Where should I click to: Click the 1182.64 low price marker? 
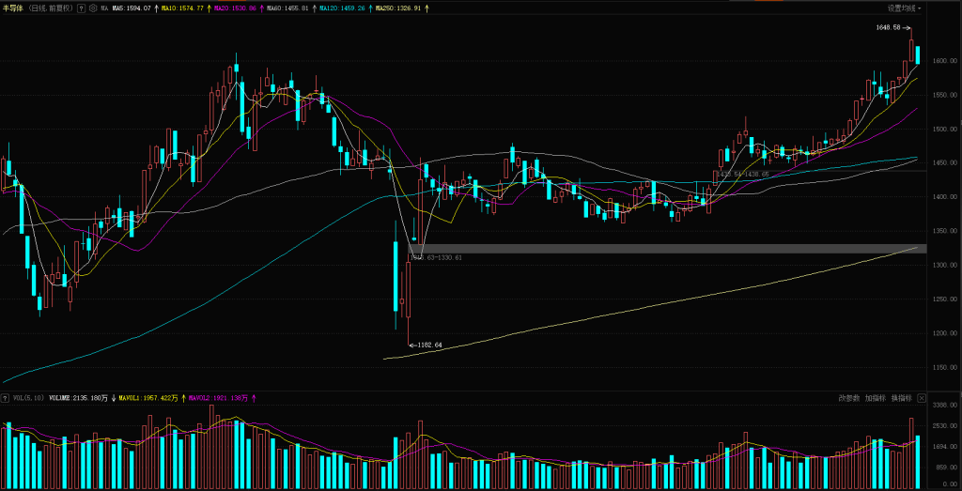coord(427,345)
